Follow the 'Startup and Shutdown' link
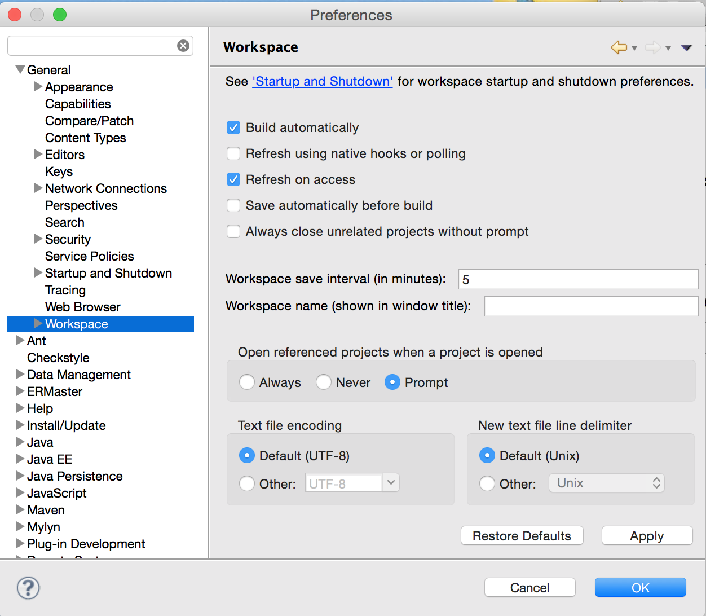 (322, 81)
